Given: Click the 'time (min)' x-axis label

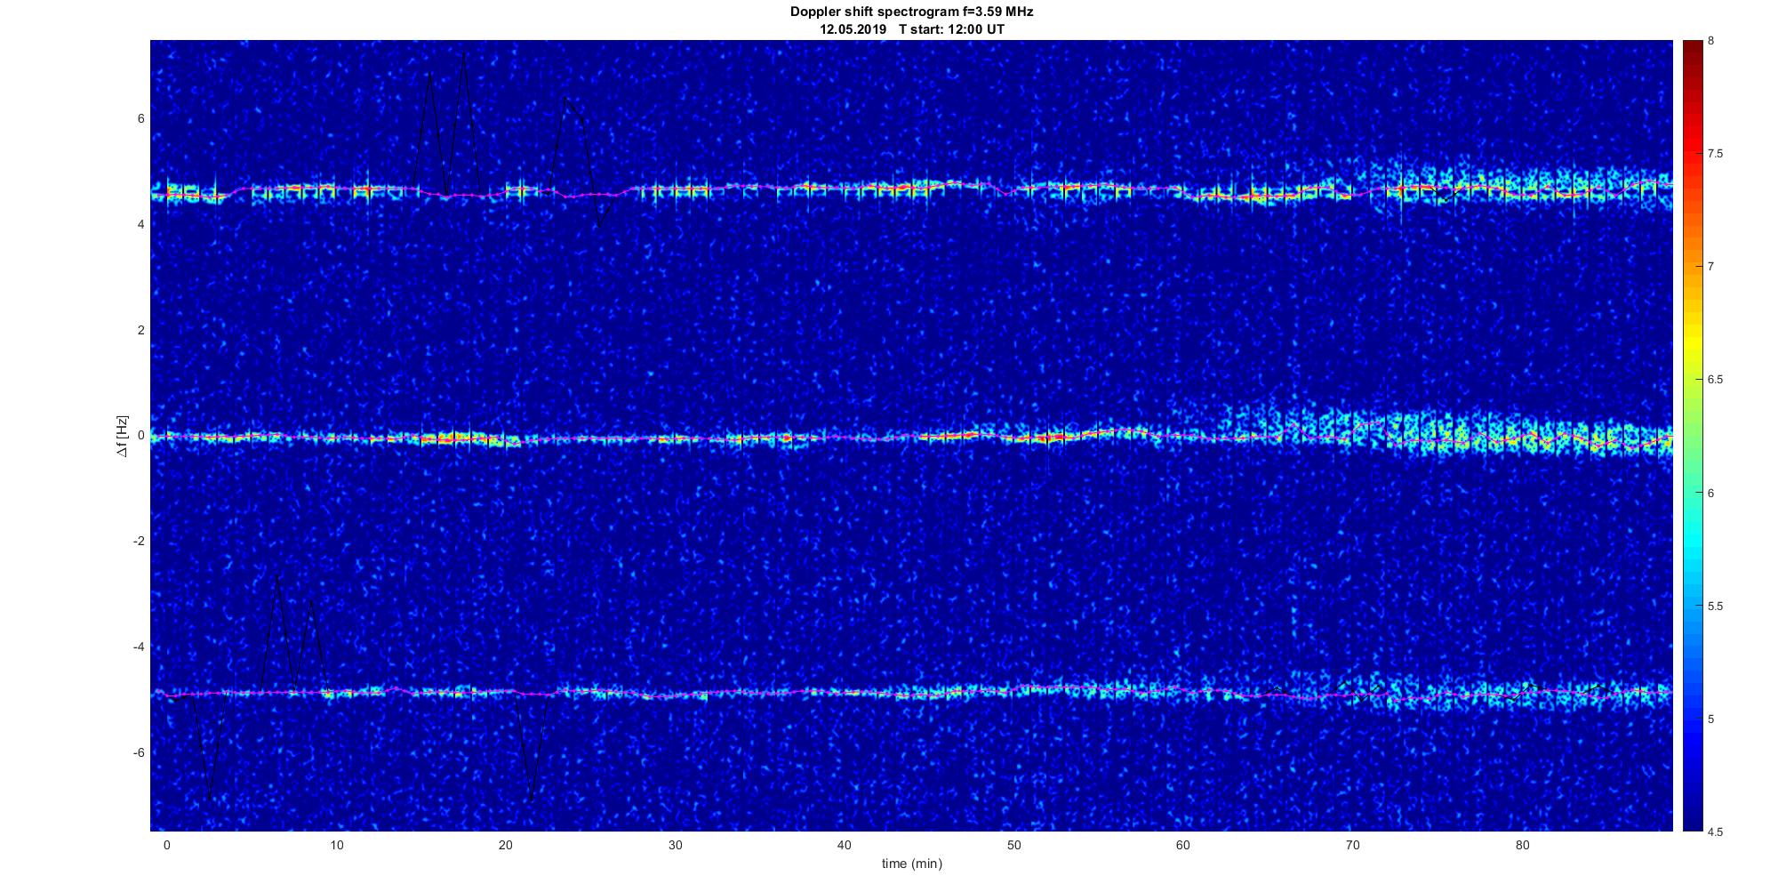Looking at the screenshot, I should click(x=911, y=864).
